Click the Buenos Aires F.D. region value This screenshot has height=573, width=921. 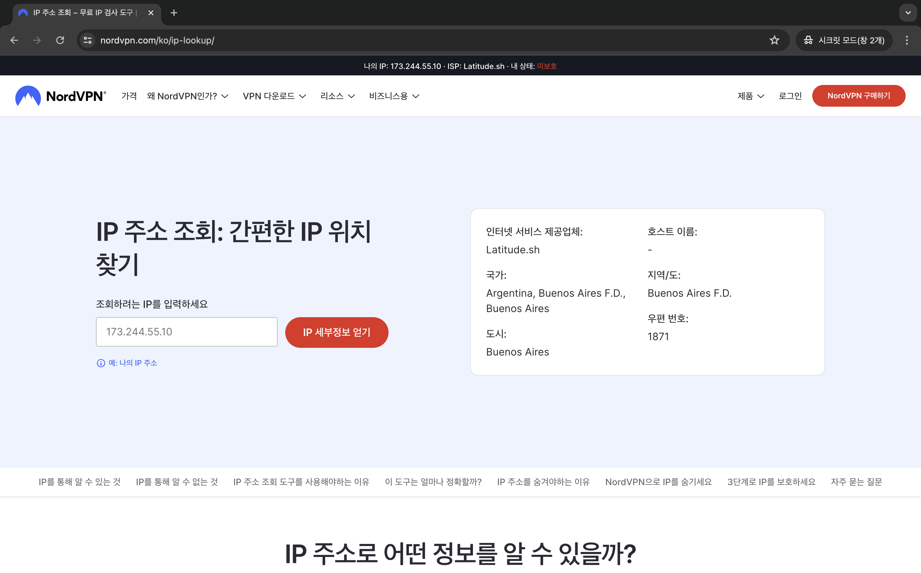[689, 293]
